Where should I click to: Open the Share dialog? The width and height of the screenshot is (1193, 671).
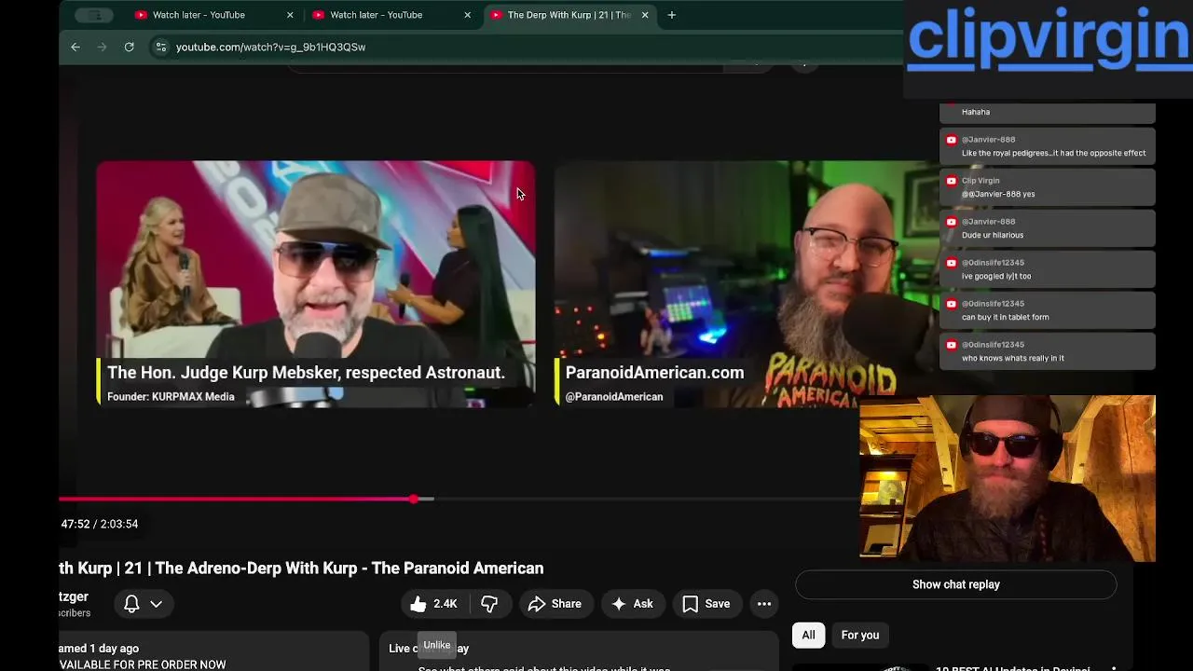coord(555,604)
